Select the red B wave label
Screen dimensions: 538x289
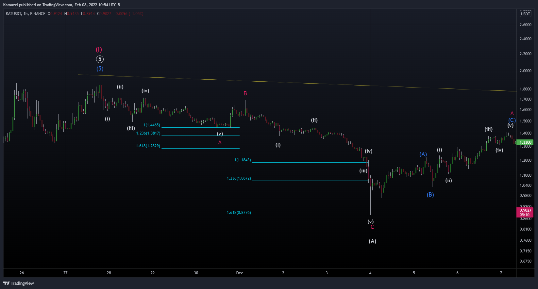tap(245, 93)
